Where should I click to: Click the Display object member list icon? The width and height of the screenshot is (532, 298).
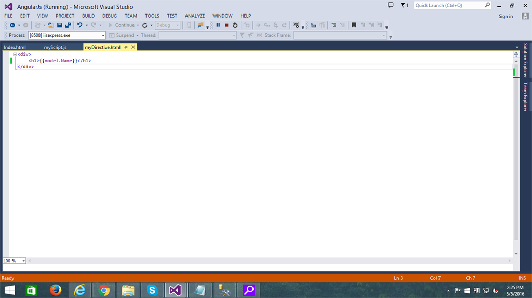point(313,25)
